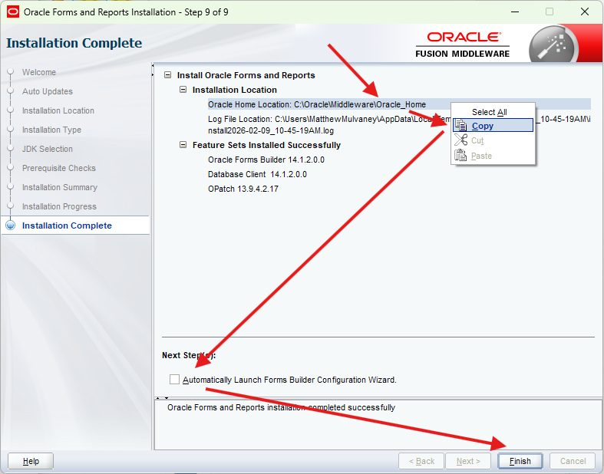Select Oracle Forms Builder 14.1.2.0.0 row
The width and height of the screenshot is (604, 474).
click(266, 160)
